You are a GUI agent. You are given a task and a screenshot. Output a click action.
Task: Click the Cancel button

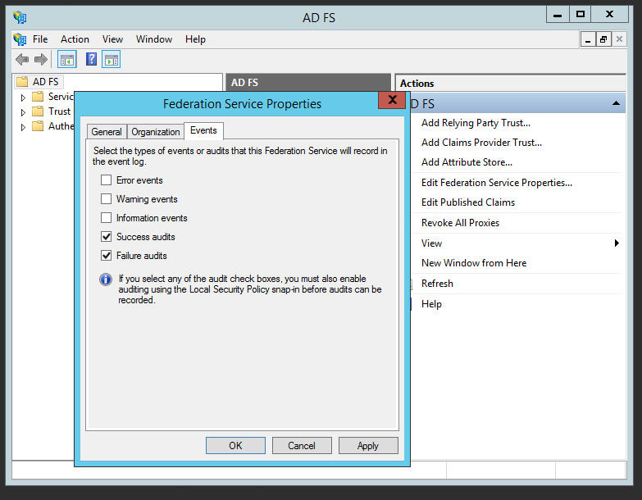pyautogui.click(x=302, y=446)
